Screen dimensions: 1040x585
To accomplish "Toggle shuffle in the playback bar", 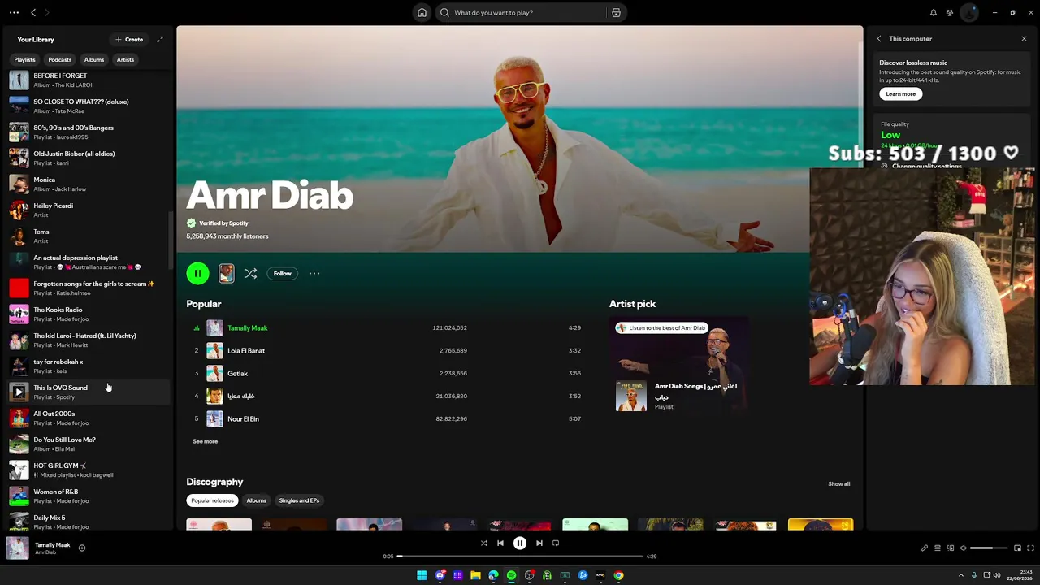I will [483, 543].
